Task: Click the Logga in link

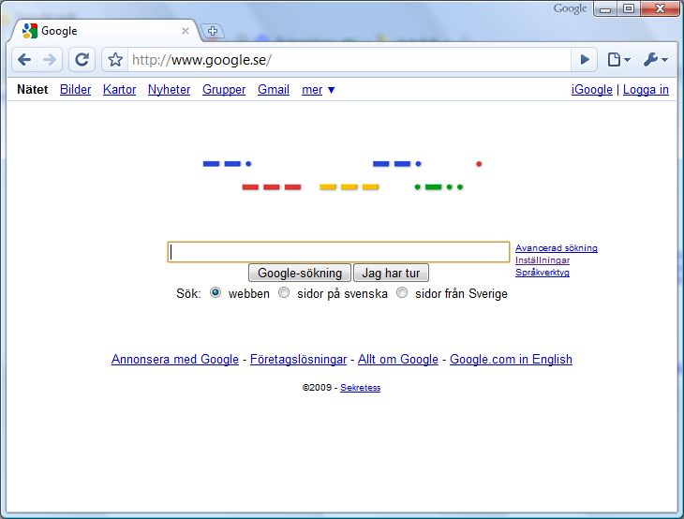Action: point(646,89)
